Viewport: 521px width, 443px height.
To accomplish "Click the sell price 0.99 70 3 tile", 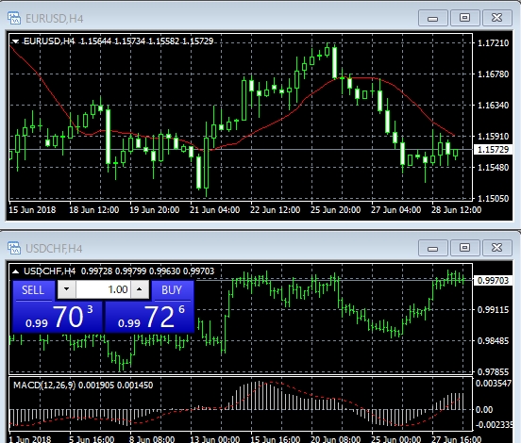I will click(x=58, y=317).
